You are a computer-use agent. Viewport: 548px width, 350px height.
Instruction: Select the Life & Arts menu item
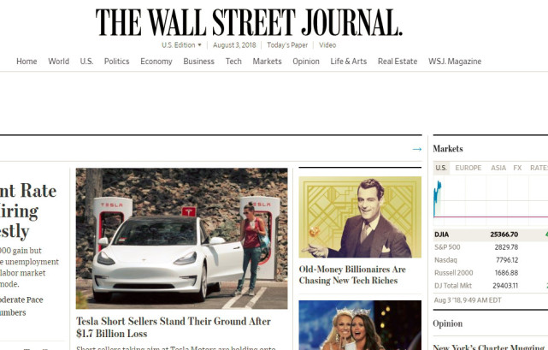(348, 62)
